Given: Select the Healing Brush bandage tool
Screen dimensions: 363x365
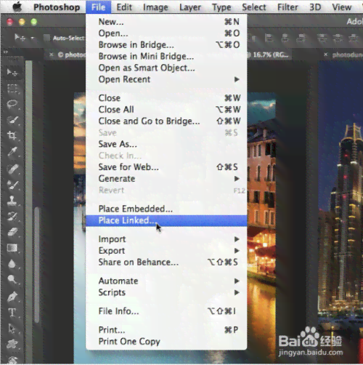Looking at the screenshot, I should point(12,169).
